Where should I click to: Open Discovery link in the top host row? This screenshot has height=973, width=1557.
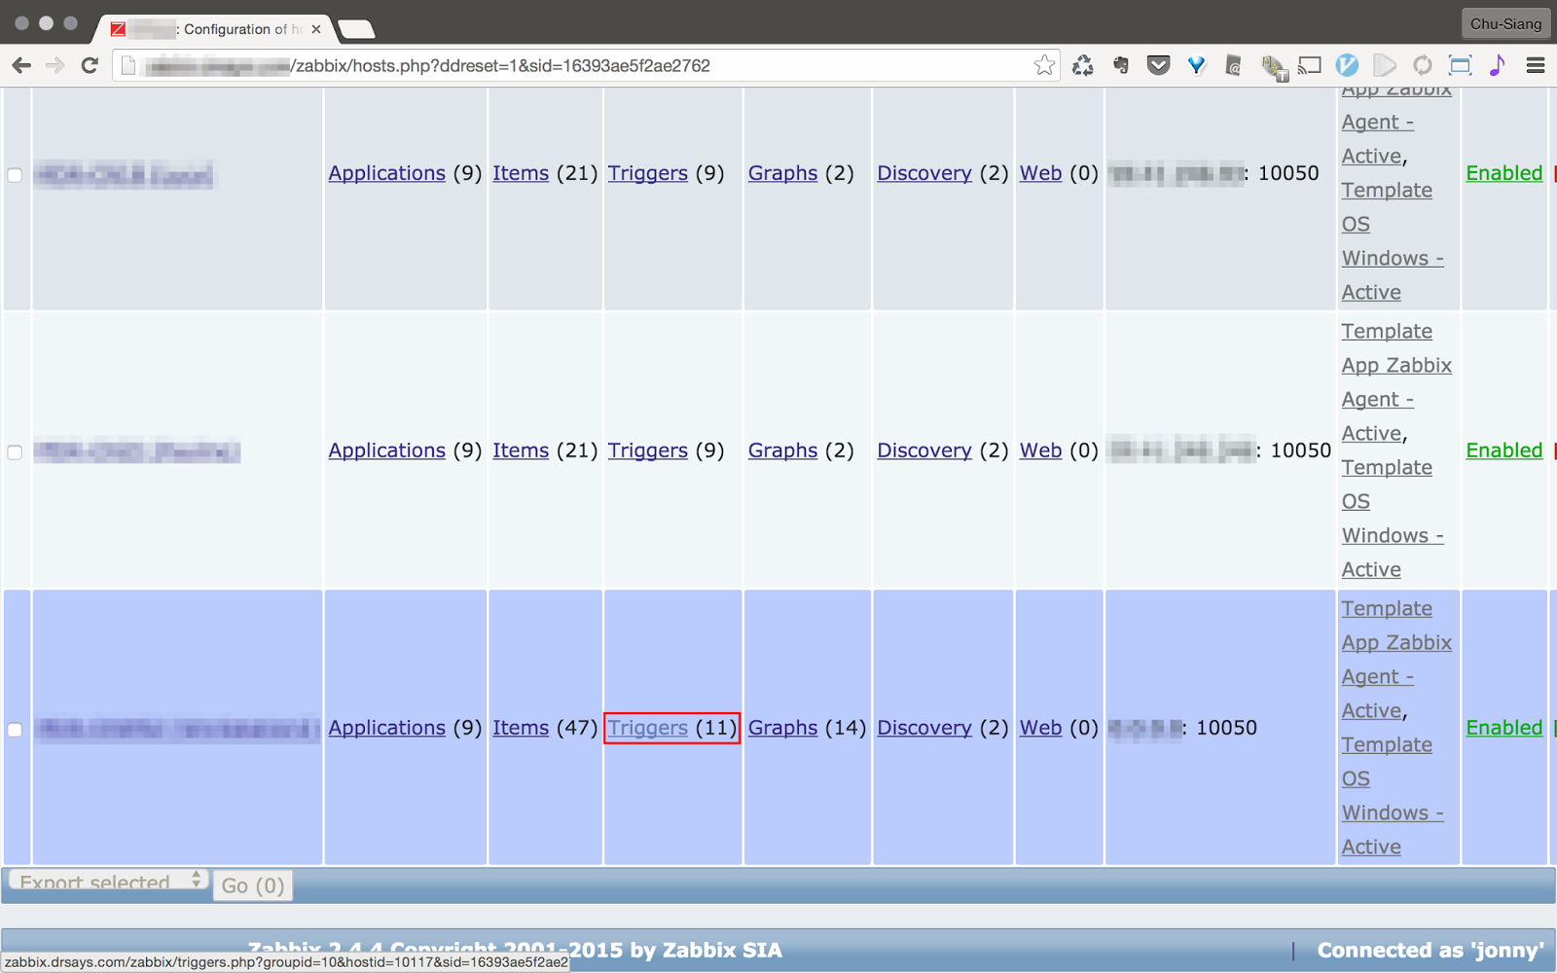924,173
